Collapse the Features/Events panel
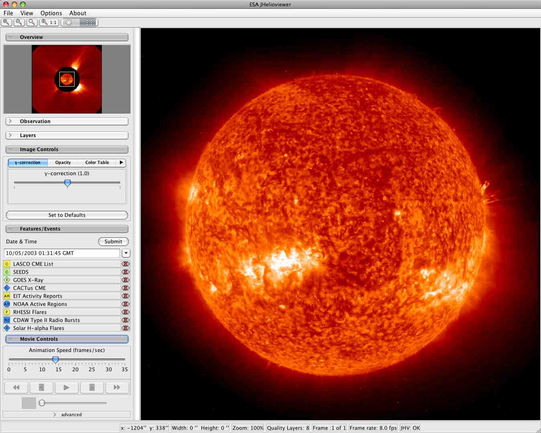 67,229
